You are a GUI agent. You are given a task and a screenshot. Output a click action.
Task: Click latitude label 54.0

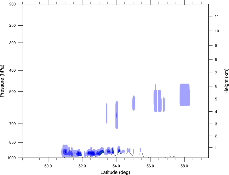click(x=116, y=166)
